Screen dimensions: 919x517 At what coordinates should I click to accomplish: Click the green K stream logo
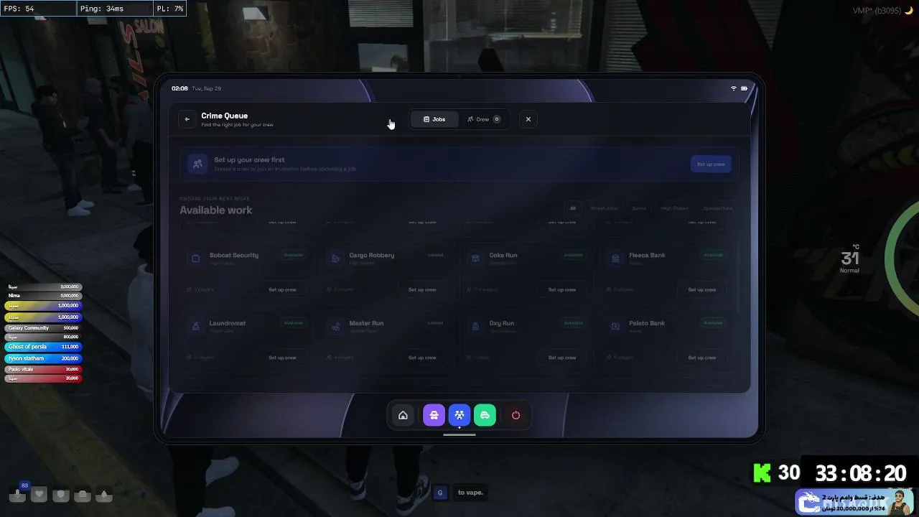click(762, 473)
